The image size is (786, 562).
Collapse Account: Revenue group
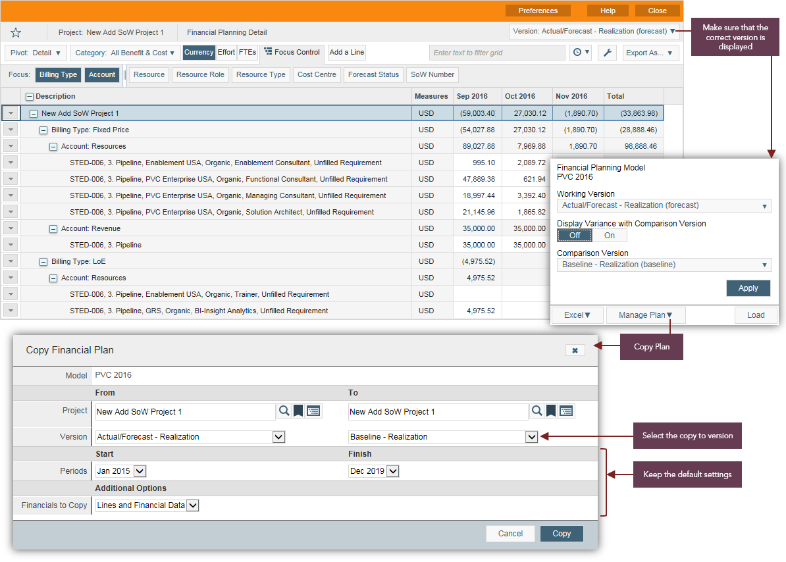pos(53,229)
